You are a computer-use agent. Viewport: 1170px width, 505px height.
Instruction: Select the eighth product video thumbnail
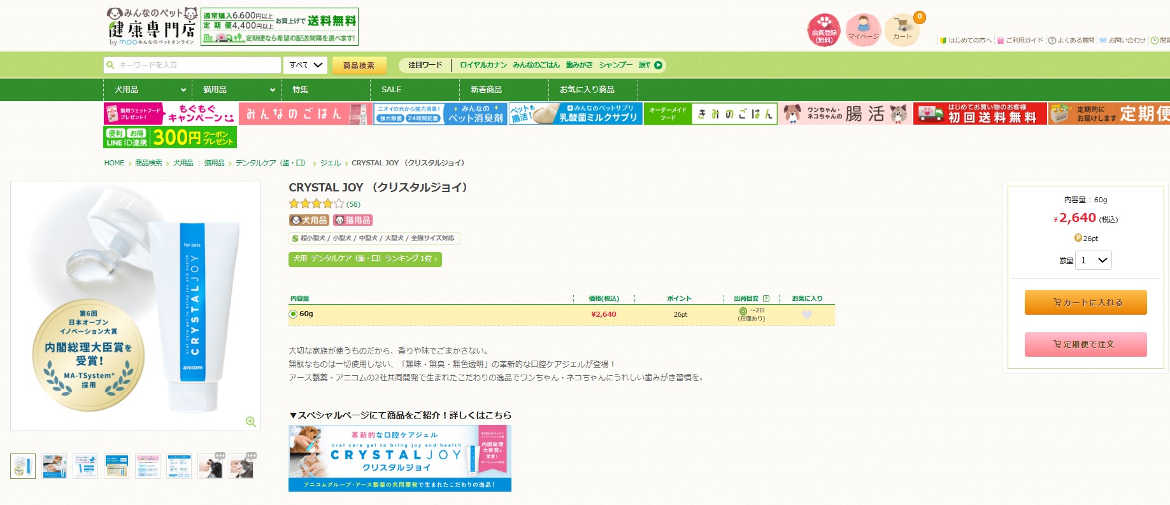click(x=241, y=466)
